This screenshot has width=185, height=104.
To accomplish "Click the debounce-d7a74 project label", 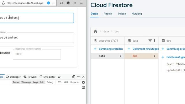I will [x=108, y=41].
